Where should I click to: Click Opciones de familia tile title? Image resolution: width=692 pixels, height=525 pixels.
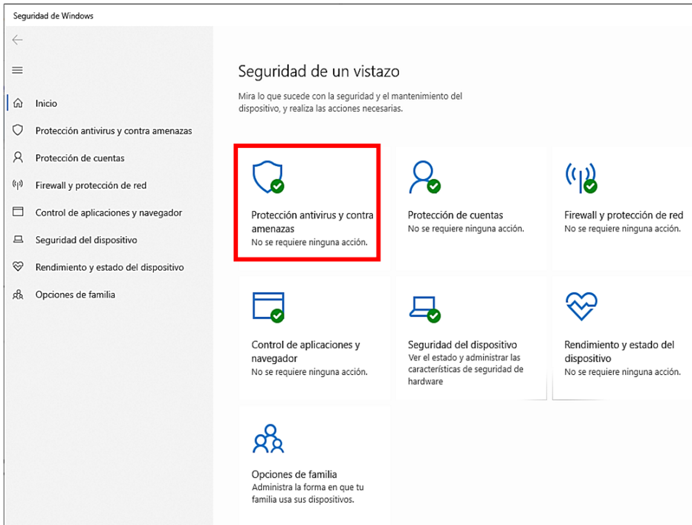click(294, 474)
